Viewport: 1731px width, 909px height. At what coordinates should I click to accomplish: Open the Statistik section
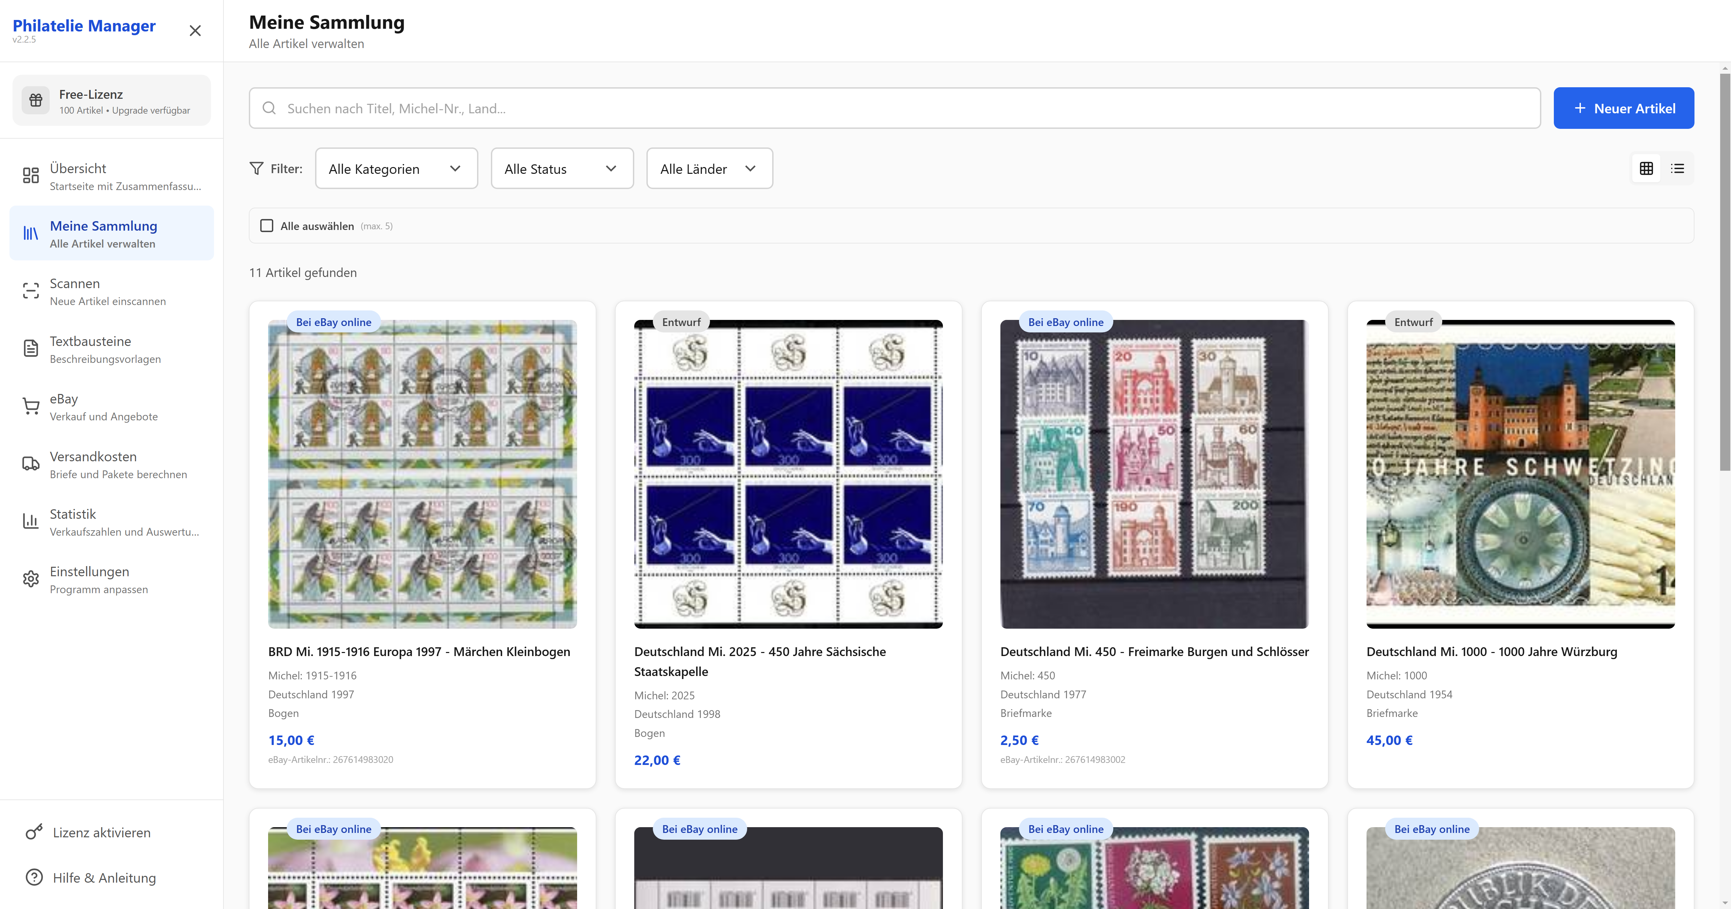pos(112,521)
